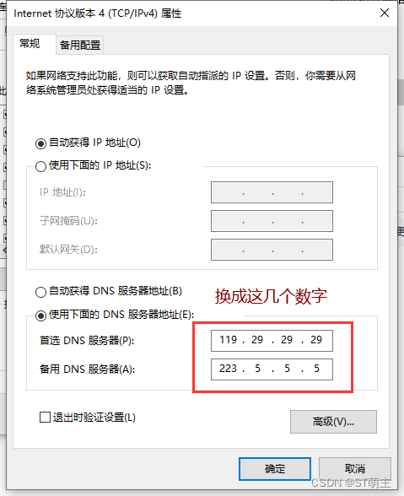
Task: Confirm with the 确定 button
Action: coord(275,468)
